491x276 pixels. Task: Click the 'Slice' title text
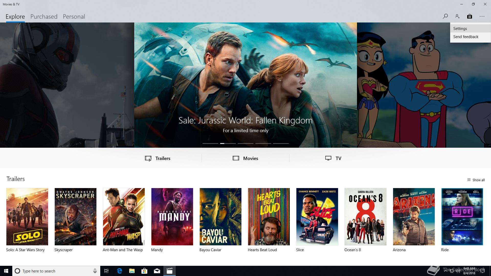300,250
